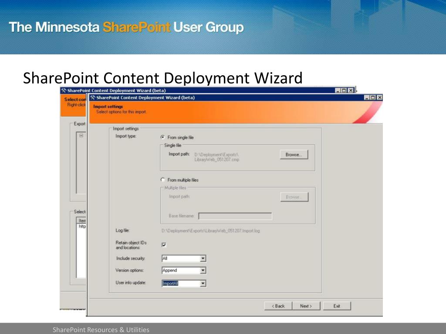This screenshot has height=334, width=446.
Task: Click the 'Item' column header in back window
Action: coord(82,220)
